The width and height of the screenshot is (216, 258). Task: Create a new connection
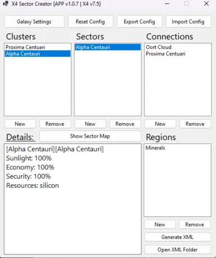[x=160, y=124]
